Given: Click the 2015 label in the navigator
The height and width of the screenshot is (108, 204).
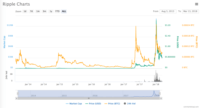Looking at the screenshot, I should 64,96.
